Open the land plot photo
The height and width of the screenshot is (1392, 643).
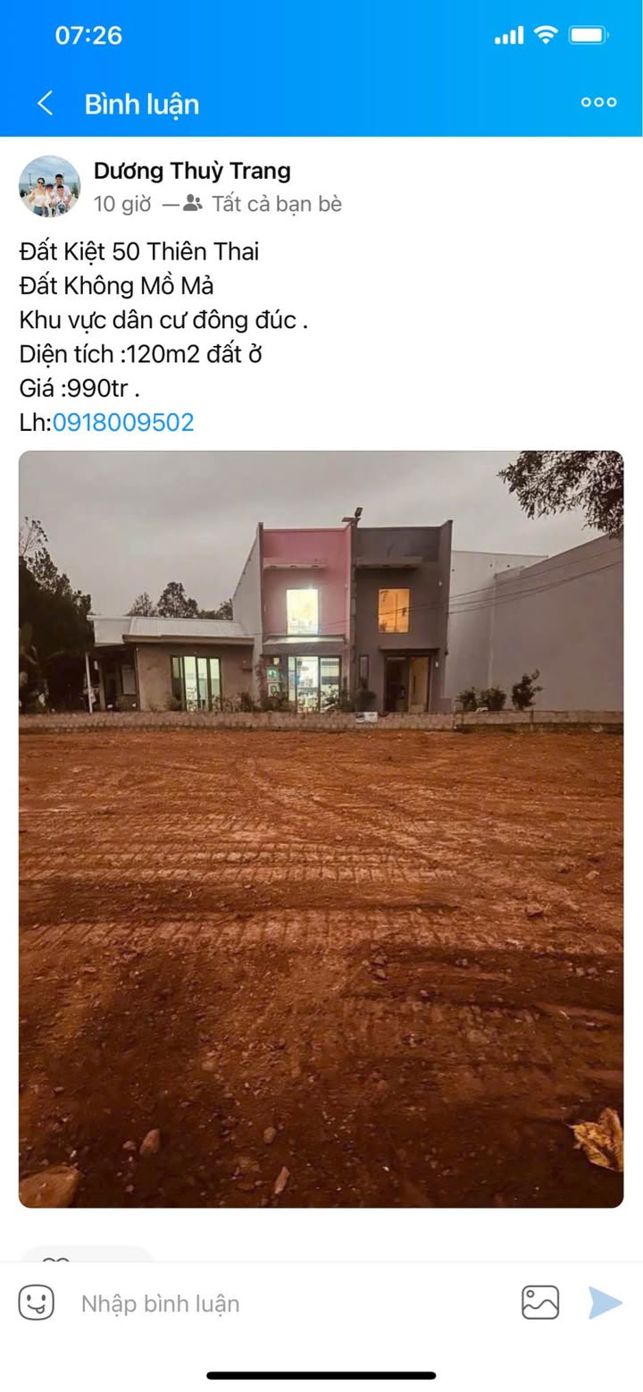tap(321, 829)
